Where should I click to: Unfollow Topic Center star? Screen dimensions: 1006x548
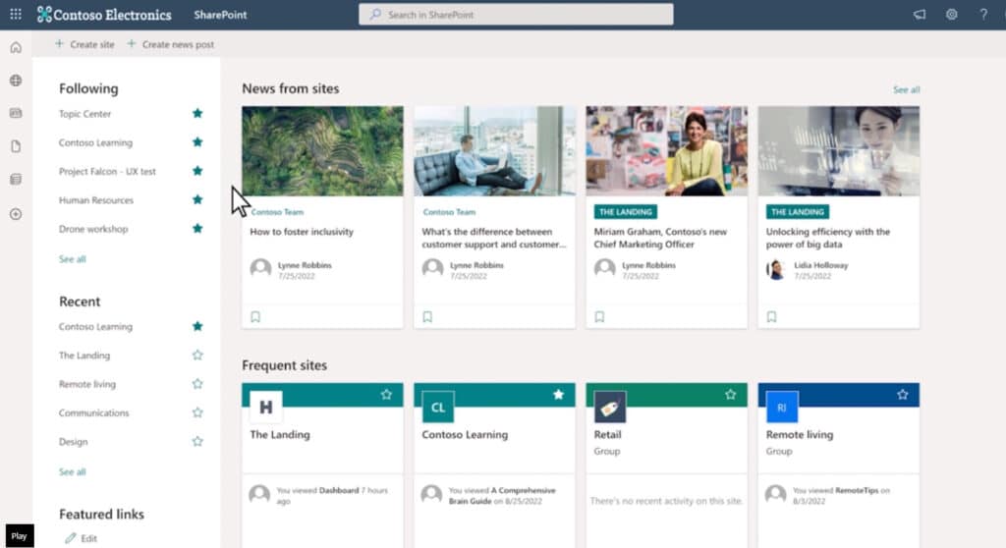click(197, 114)
